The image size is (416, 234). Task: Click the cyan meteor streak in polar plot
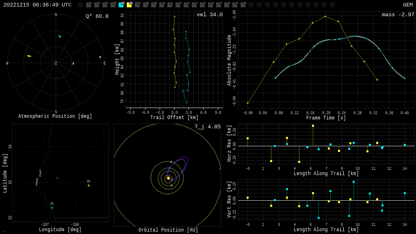(60, 36)
